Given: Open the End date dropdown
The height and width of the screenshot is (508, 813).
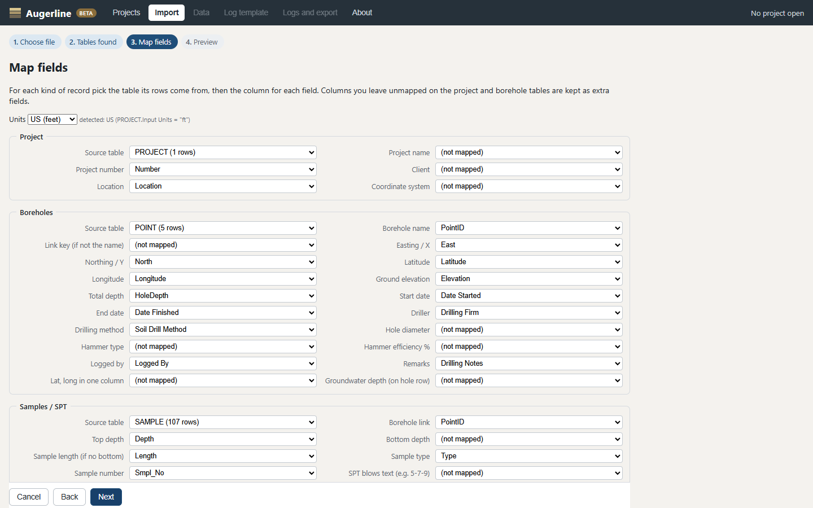Looking at the screenshot, I should tap(223, 313).
